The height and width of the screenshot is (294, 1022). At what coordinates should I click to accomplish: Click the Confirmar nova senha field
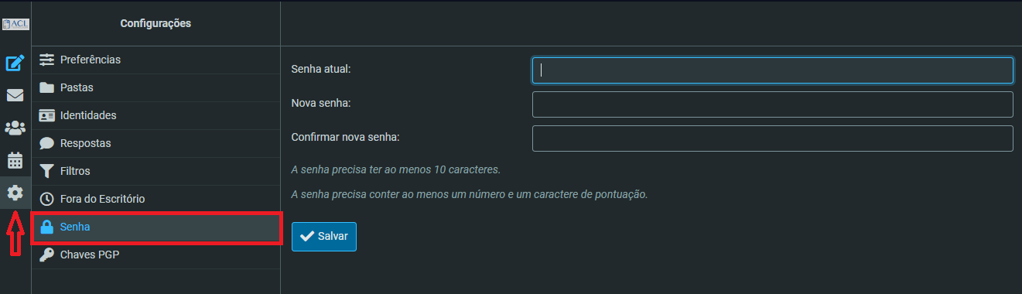pos(773,138)
